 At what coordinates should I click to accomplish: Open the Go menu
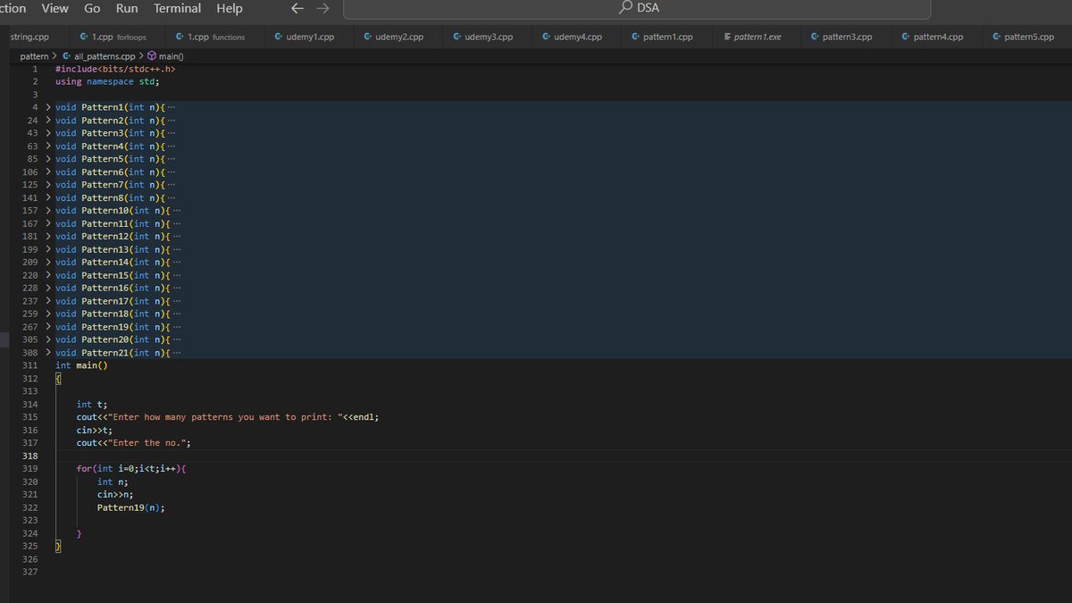(x=92, y=8)
